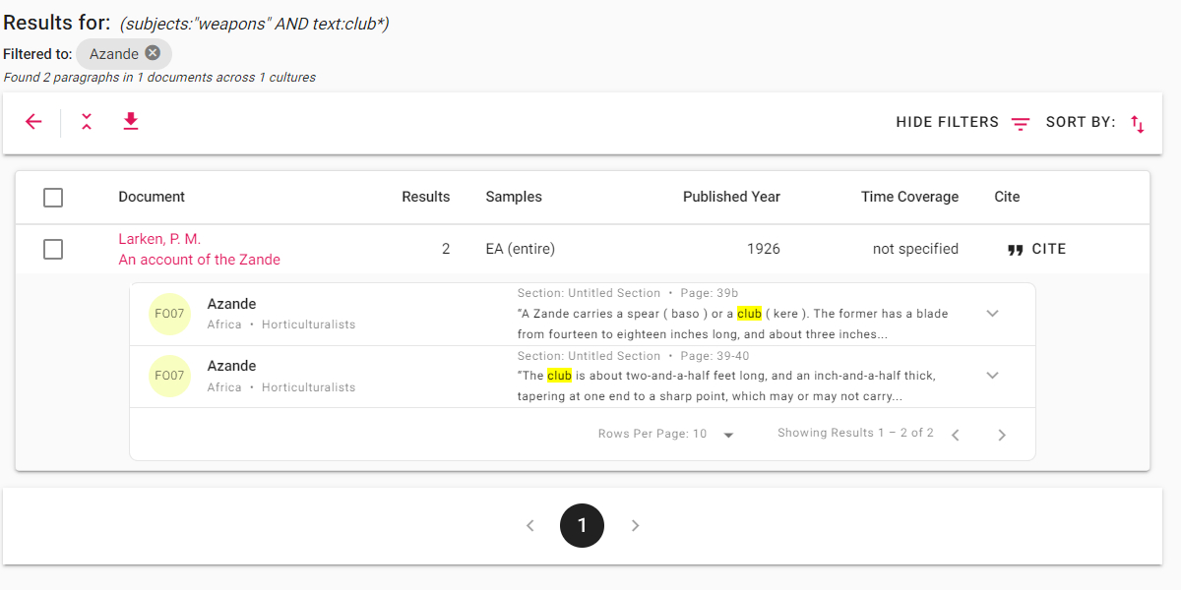Expand the Page 39b paragraph result

(992, 314)
